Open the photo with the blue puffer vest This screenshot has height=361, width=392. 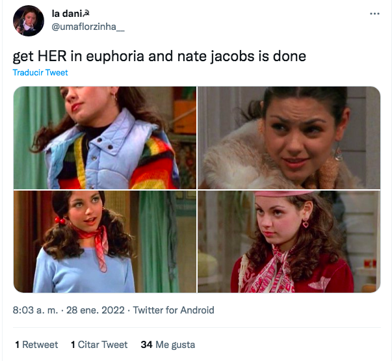[105, 138]
